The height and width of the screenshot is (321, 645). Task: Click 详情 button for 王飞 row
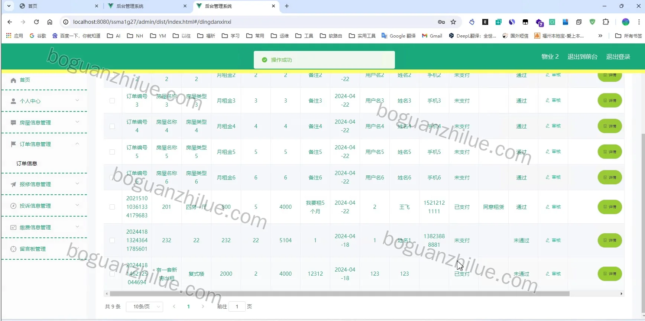610,207
